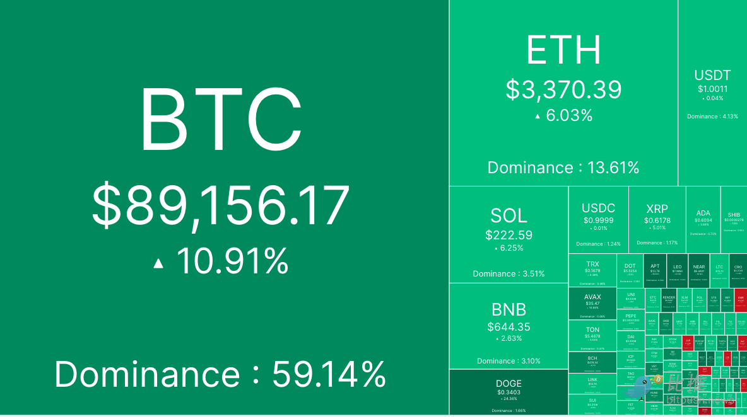
Task: Click the DOGE tile
Action: pyautogui.click(x=509, y=392)
